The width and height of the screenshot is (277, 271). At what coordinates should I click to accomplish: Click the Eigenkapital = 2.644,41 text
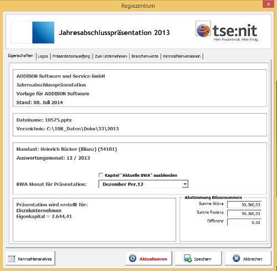click(44, 217)
